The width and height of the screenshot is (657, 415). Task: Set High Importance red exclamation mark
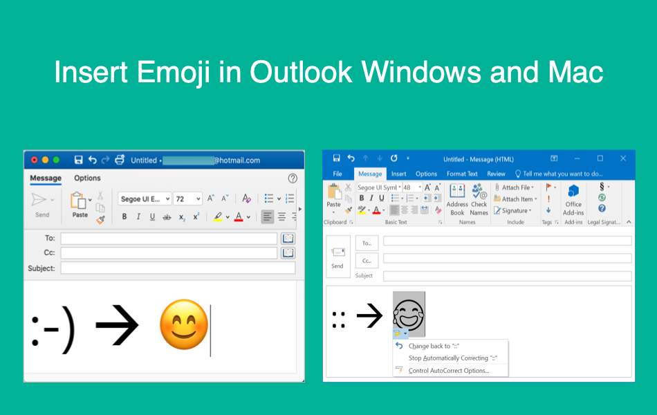pos(548,199)
